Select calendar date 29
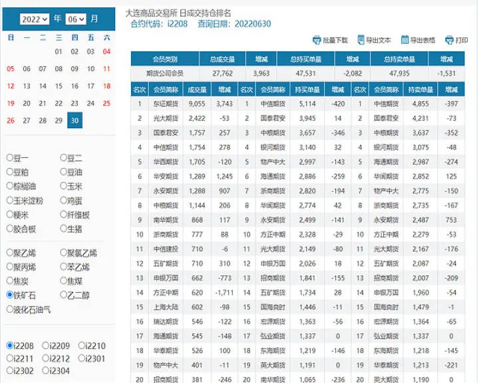479x383 pixels. coord(59,120)
